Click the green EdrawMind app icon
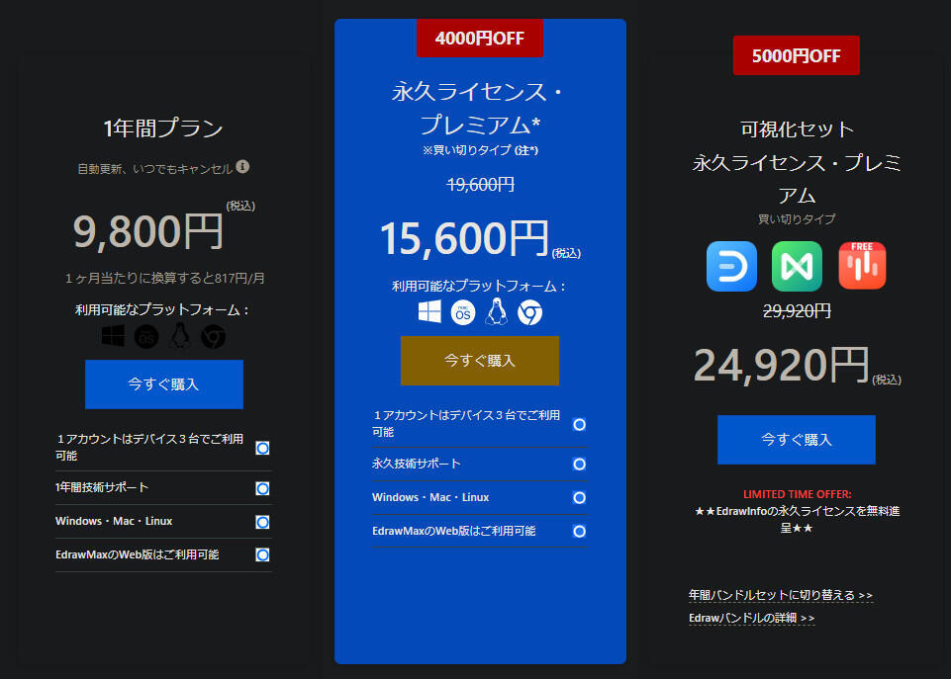The image size is (951, 679). click(797, 267)
